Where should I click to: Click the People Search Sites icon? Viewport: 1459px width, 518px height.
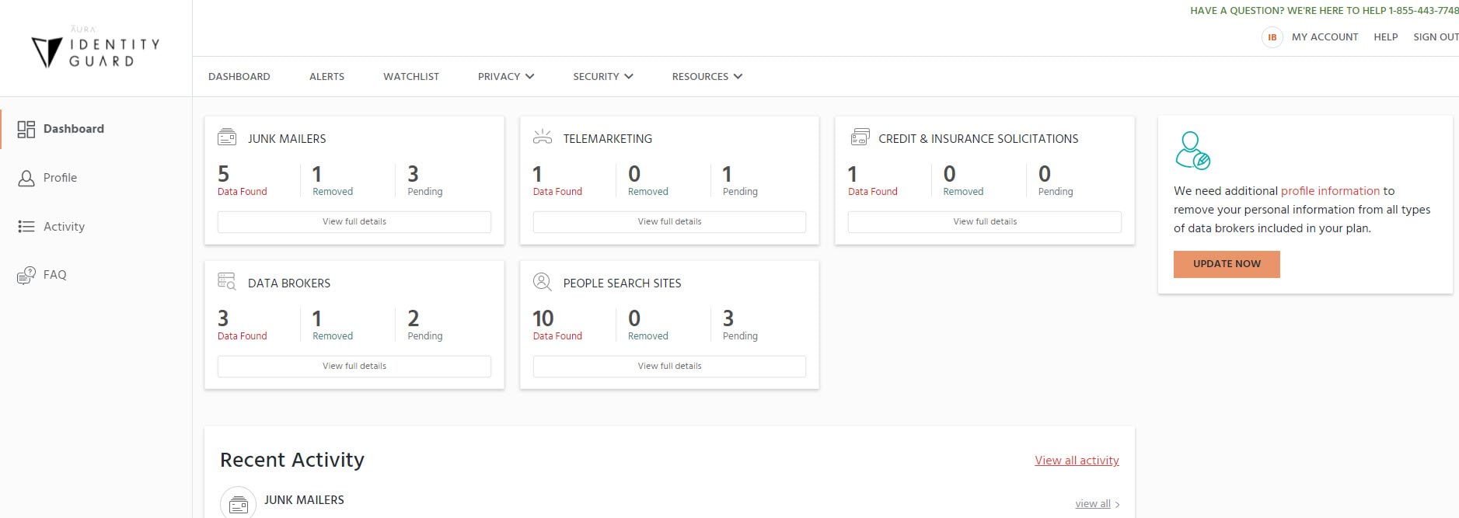coord(543,282)
